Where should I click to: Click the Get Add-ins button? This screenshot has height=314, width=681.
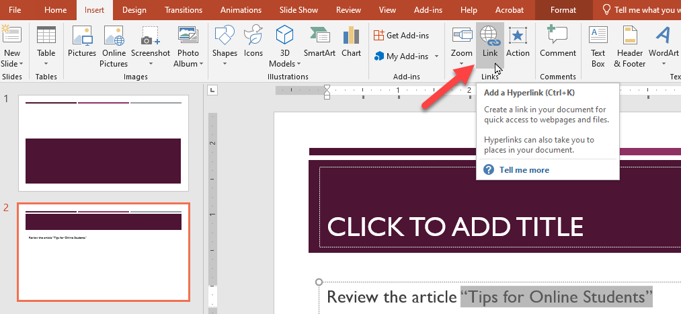(x=402, y=35)
